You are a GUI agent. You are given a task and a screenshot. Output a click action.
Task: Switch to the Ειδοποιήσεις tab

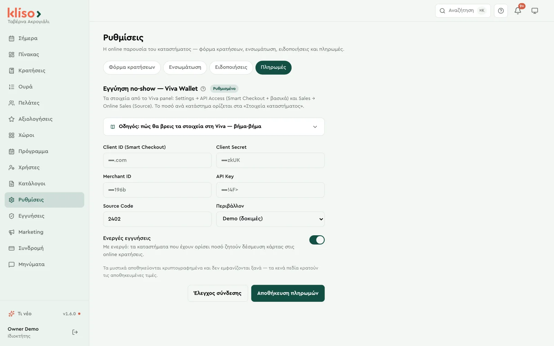pyautogui.click(x=231, y=67)
